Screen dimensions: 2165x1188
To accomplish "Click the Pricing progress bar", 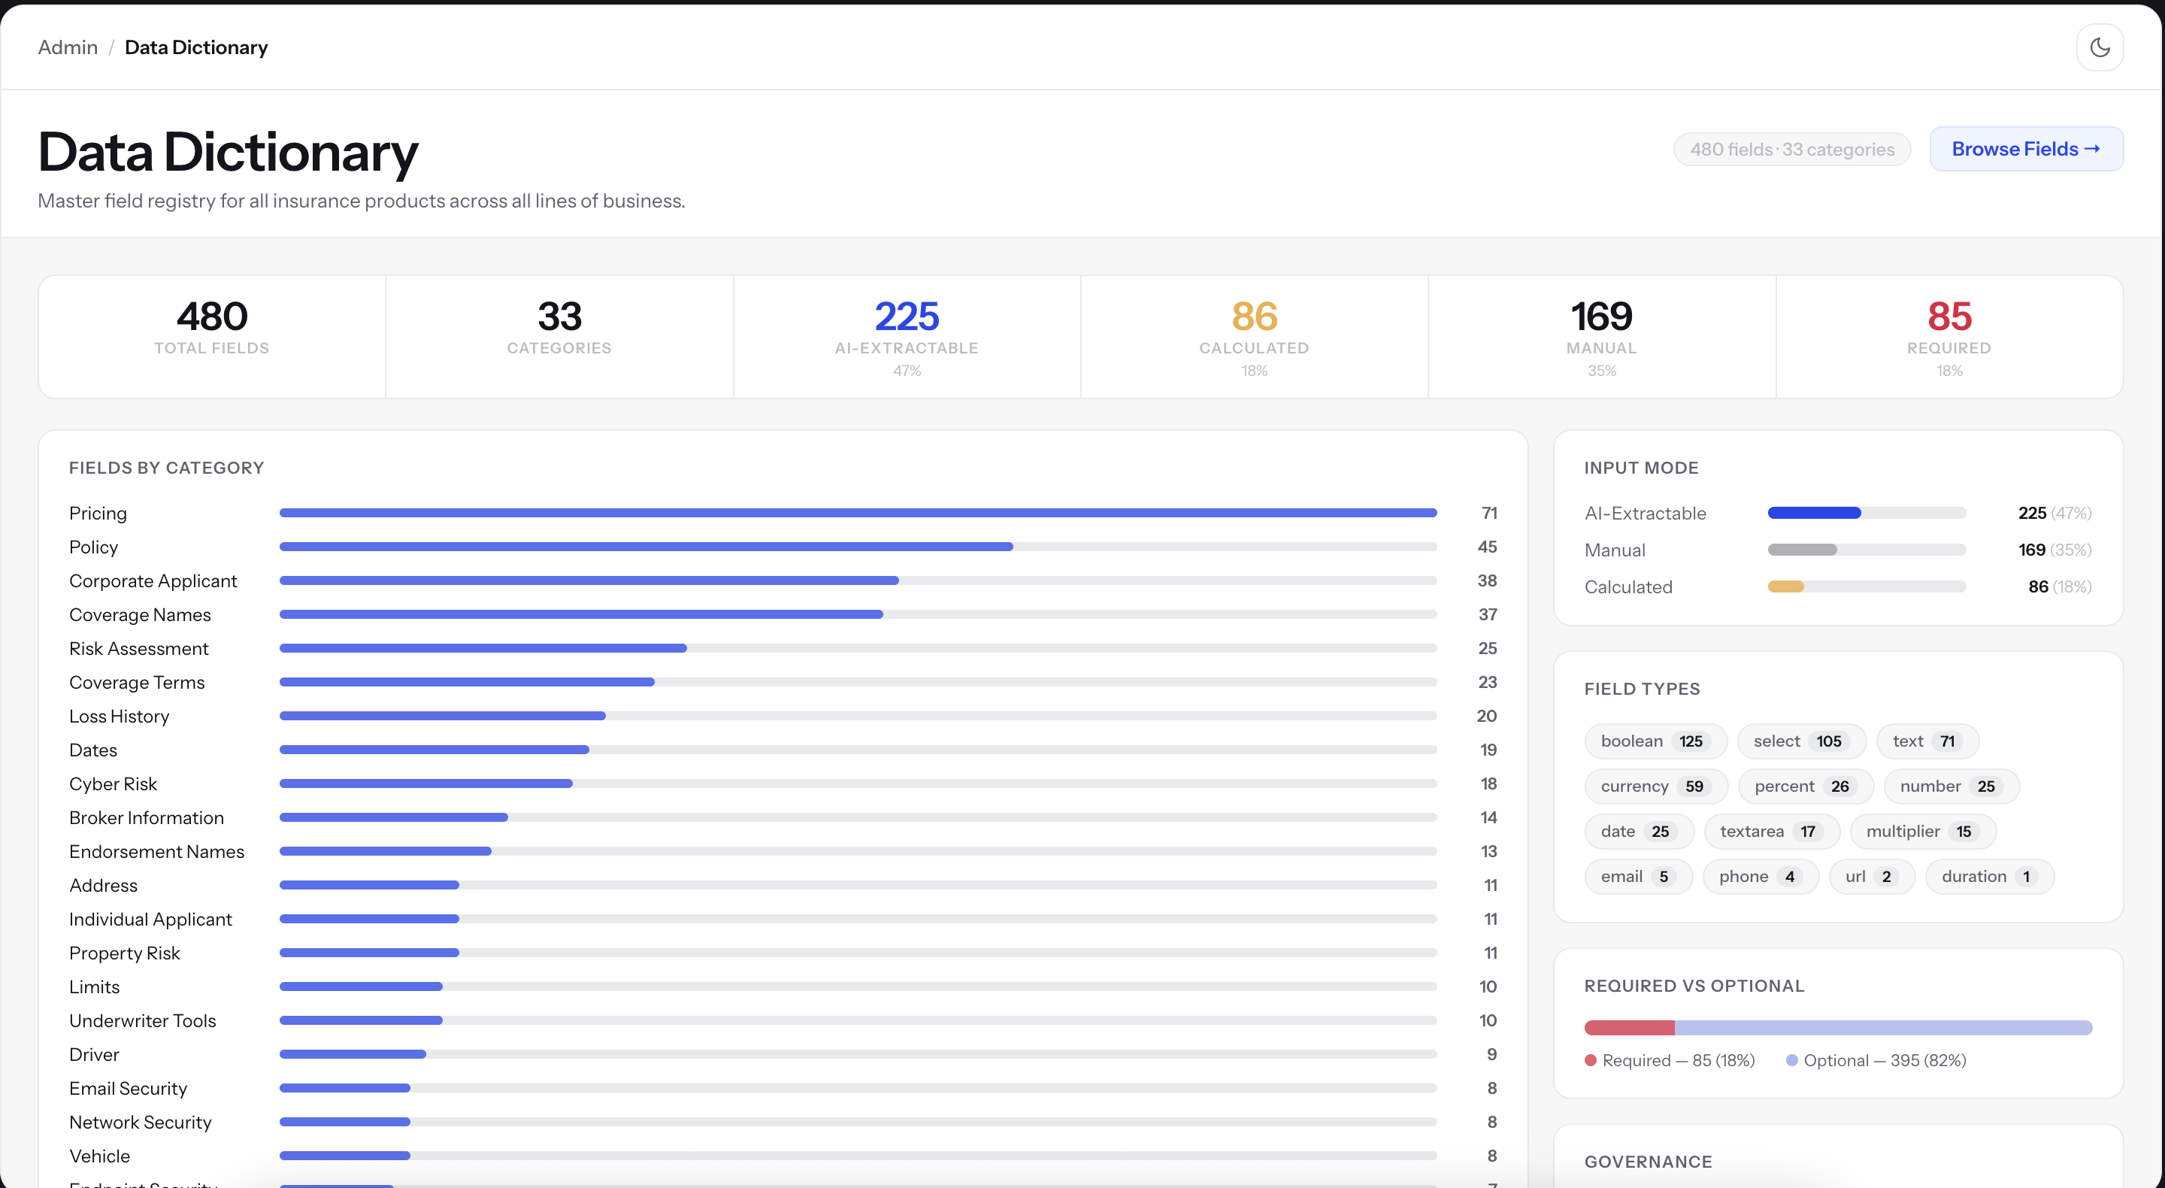I will (x=858, y=513).
